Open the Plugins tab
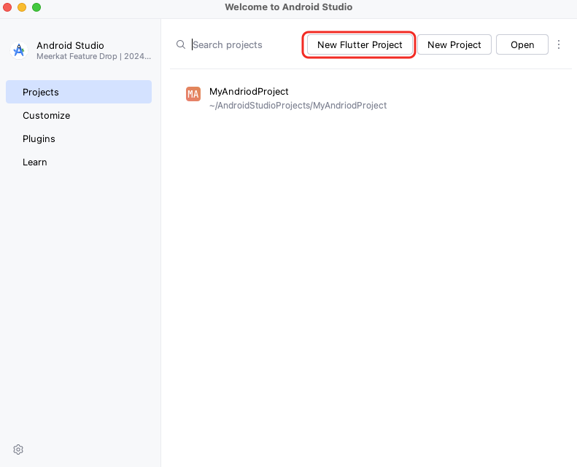 click(x=79, y=138)
